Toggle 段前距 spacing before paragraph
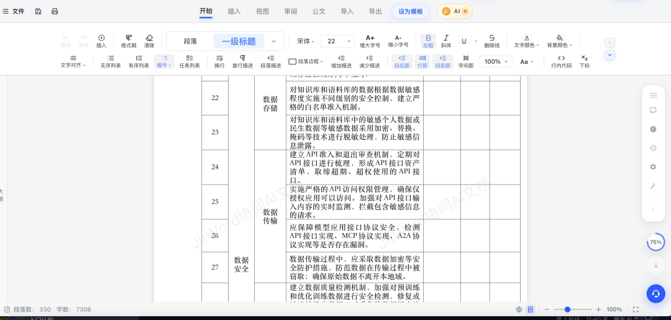Viewport: 671px width, 320px height. pos(443,62)
